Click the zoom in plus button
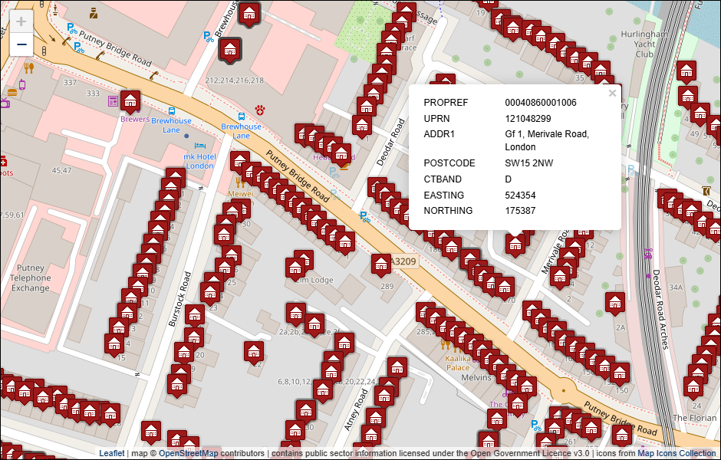This screenshot has height=460, width=721. pos(21,21)
